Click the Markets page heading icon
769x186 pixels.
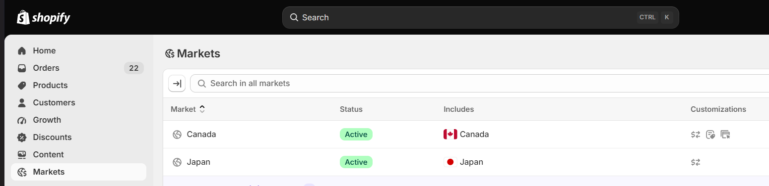point(170,54)
